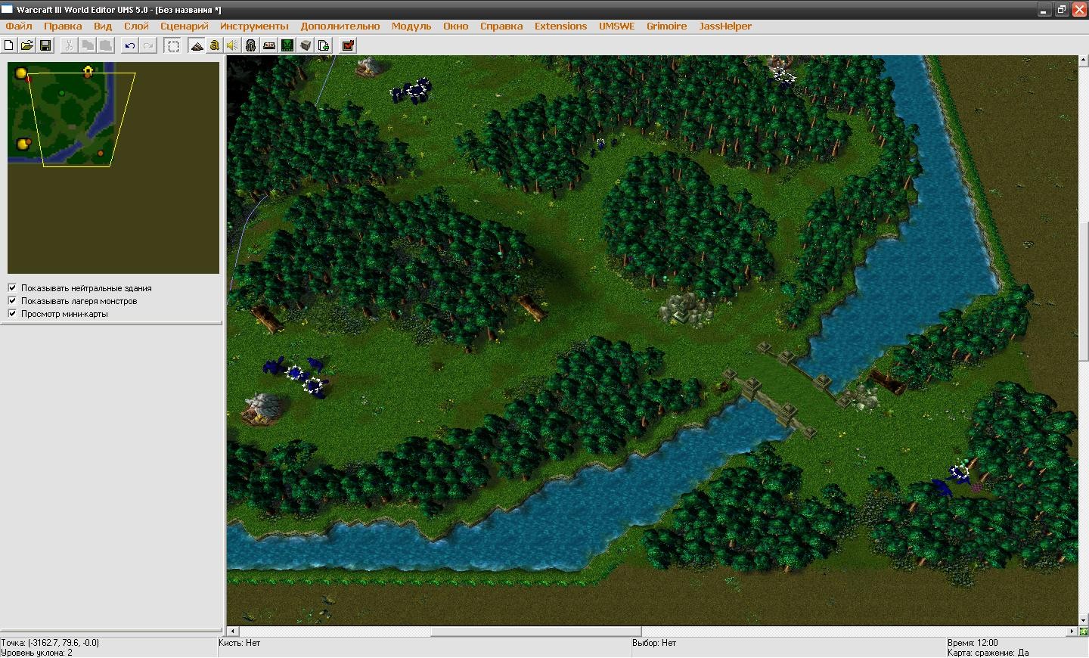Toggle 'Показывать нейтральные здания' checkbox
Viewport: 1089px width, 658px height.
[x=12, y=287]
